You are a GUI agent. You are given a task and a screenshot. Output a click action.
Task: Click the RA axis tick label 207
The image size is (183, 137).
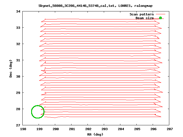(x=170, y=129)
